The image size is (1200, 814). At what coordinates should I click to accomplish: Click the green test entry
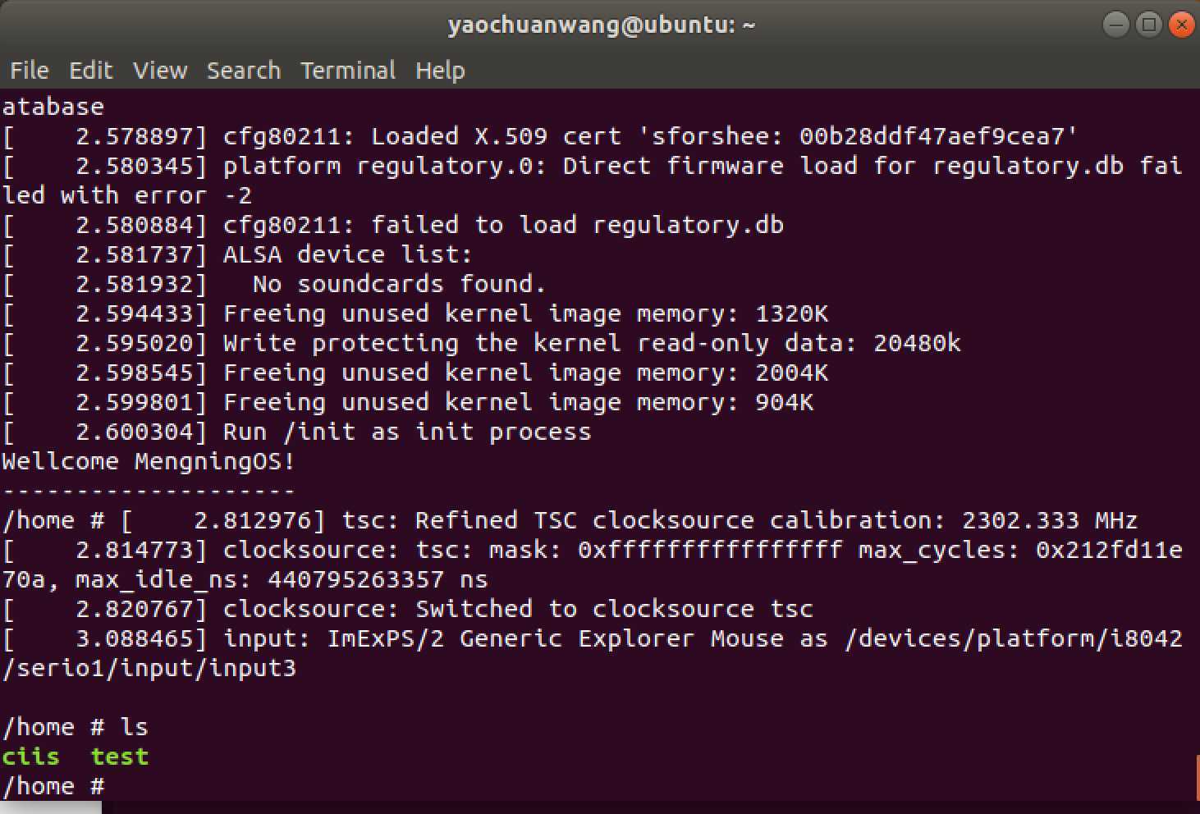pos(120,757)
